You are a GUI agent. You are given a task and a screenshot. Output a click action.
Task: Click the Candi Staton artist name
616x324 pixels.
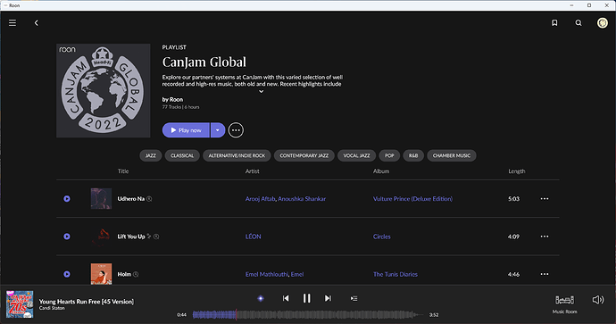[x=52, y=308]
